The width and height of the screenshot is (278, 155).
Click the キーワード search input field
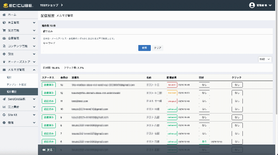click(x=90, y=48)
